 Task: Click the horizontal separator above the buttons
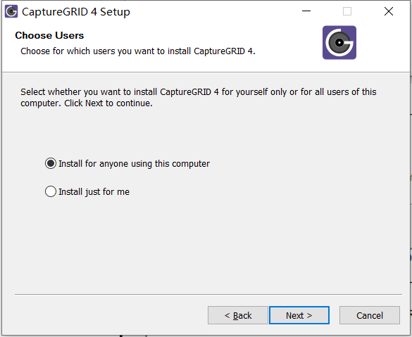tap(208, 295)
